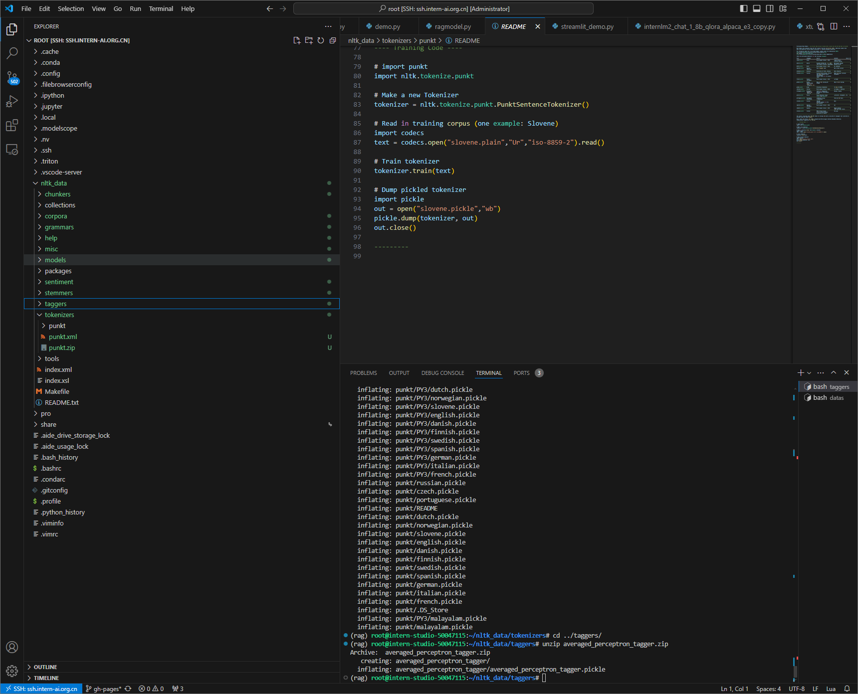Toggle the bottom panel layout button
Viewport: 858px width, 694px height.
click(x=757, y=8)
